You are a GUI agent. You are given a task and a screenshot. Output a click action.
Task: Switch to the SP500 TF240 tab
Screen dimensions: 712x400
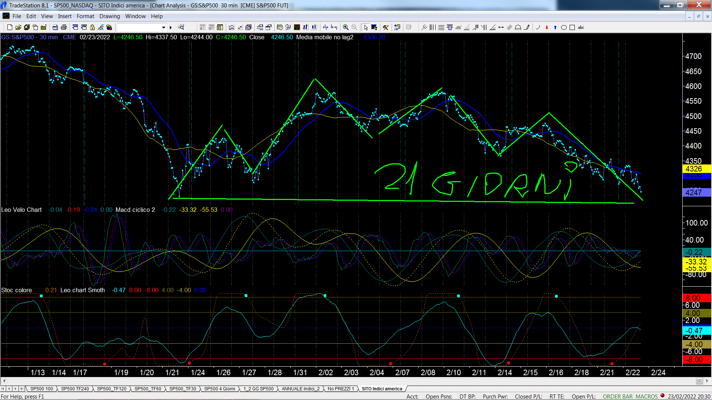click(75, 389)
